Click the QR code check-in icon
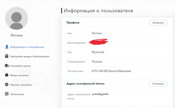This screenshot has height=108, width=175. click(7, 94)
